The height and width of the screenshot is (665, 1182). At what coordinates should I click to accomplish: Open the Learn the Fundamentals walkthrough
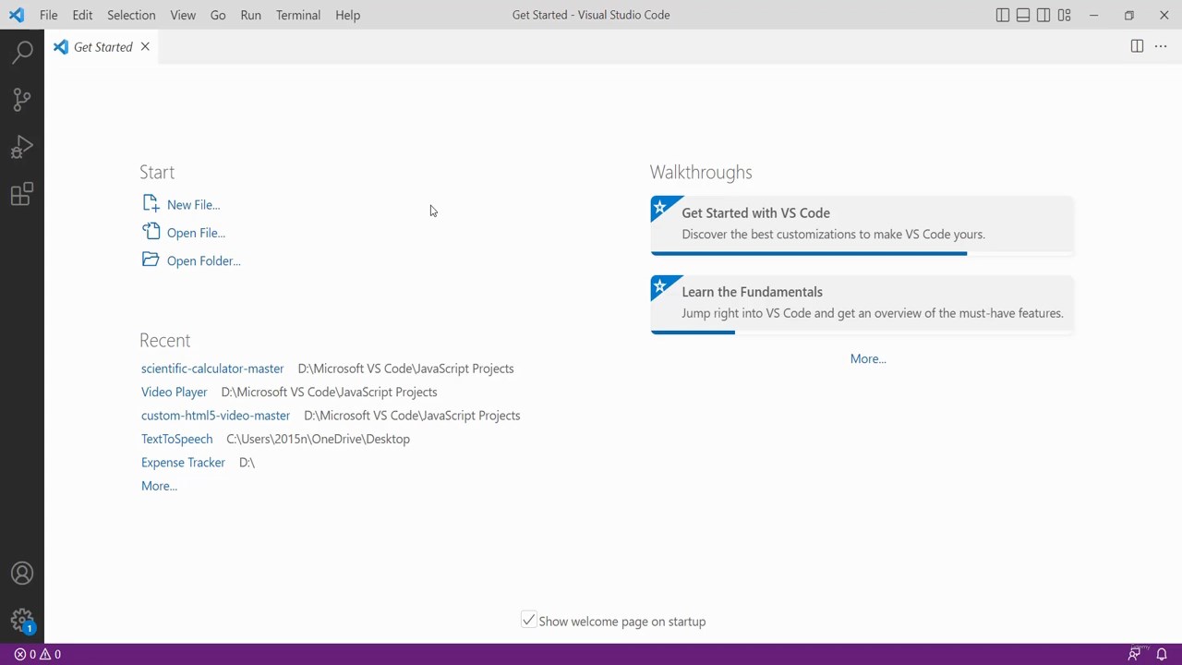(x=862, y=304)
